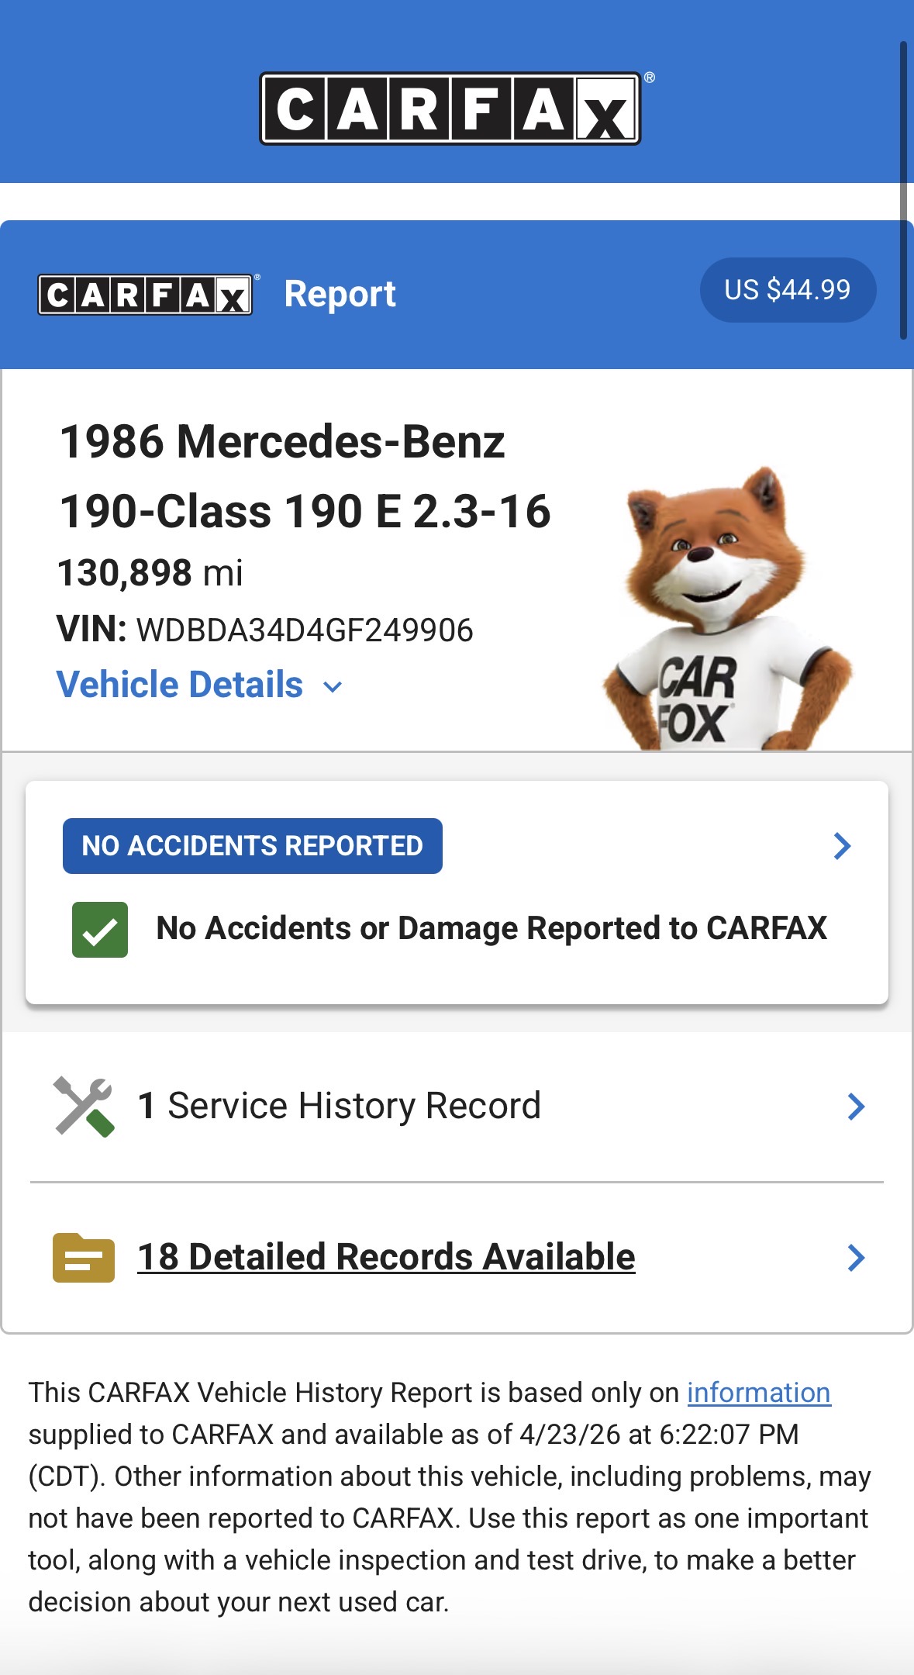Viewport: 914px width, 1675px height.
Task: Open Service History Record chevron arrow
Action: point(856,1107)
